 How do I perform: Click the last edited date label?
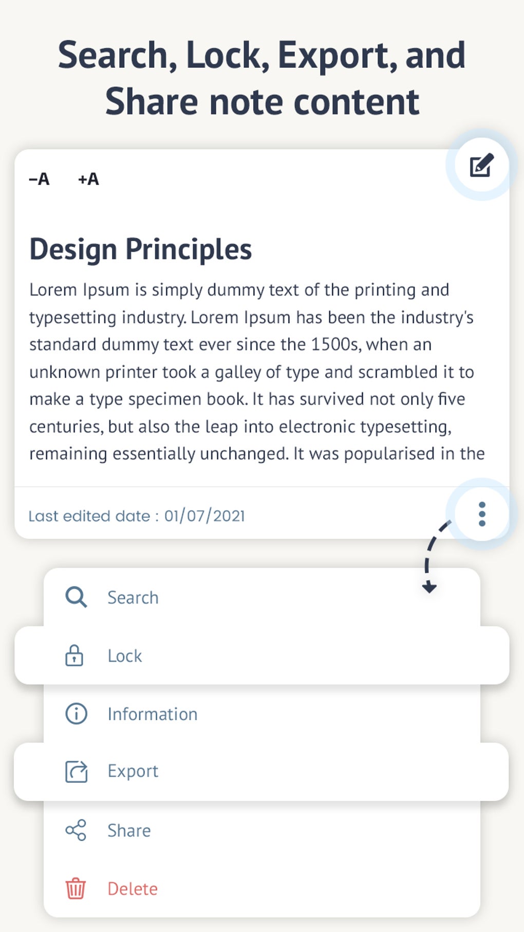coord(137,516)
